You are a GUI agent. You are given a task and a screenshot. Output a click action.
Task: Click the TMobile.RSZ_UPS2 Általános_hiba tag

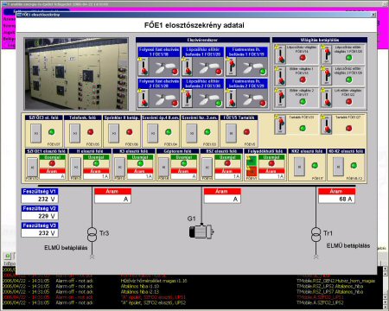tap(330, 286)
